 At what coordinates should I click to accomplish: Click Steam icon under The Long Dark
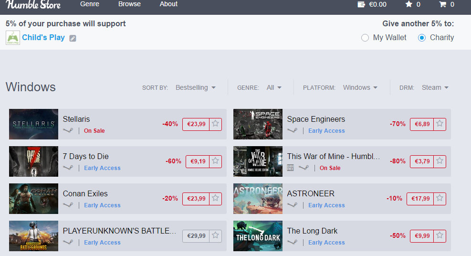[x=293, y=242]
